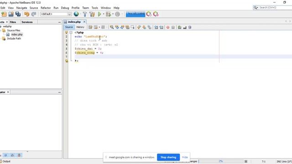Switch to the Services panel tab
This screenshot has height=164, width=292.
click(27, 22)
